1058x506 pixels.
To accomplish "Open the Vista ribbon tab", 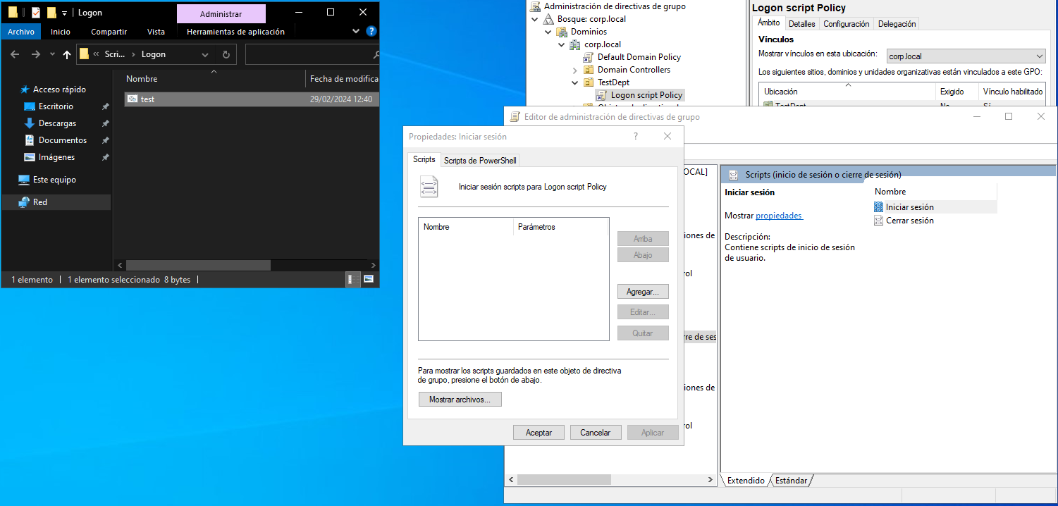I will click(156, 32).
